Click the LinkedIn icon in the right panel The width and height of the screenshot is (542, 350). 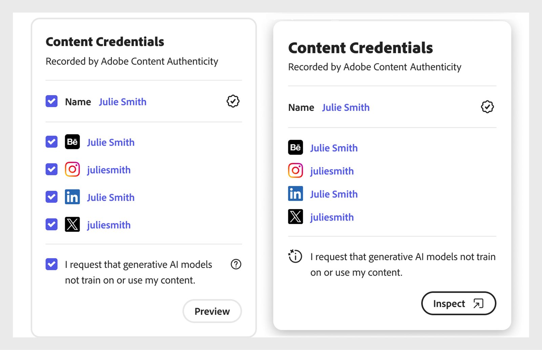295,194
